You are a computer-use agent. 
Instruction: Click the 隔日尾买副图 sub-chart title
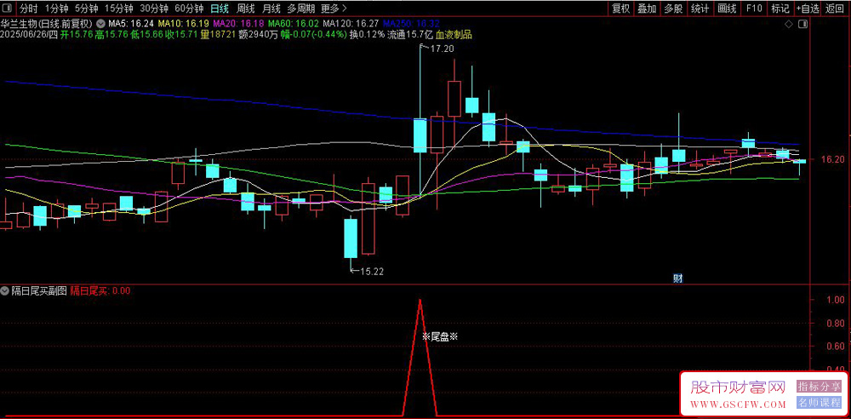tap(39, 290)
